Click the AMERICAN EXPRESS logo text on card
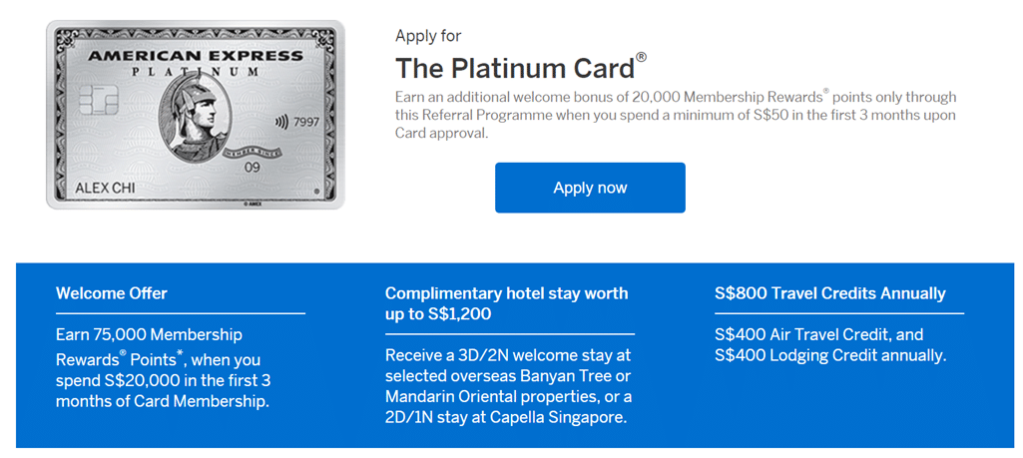Image resolution: width=1023 pixels, height=458 pixels. (195, 57)
